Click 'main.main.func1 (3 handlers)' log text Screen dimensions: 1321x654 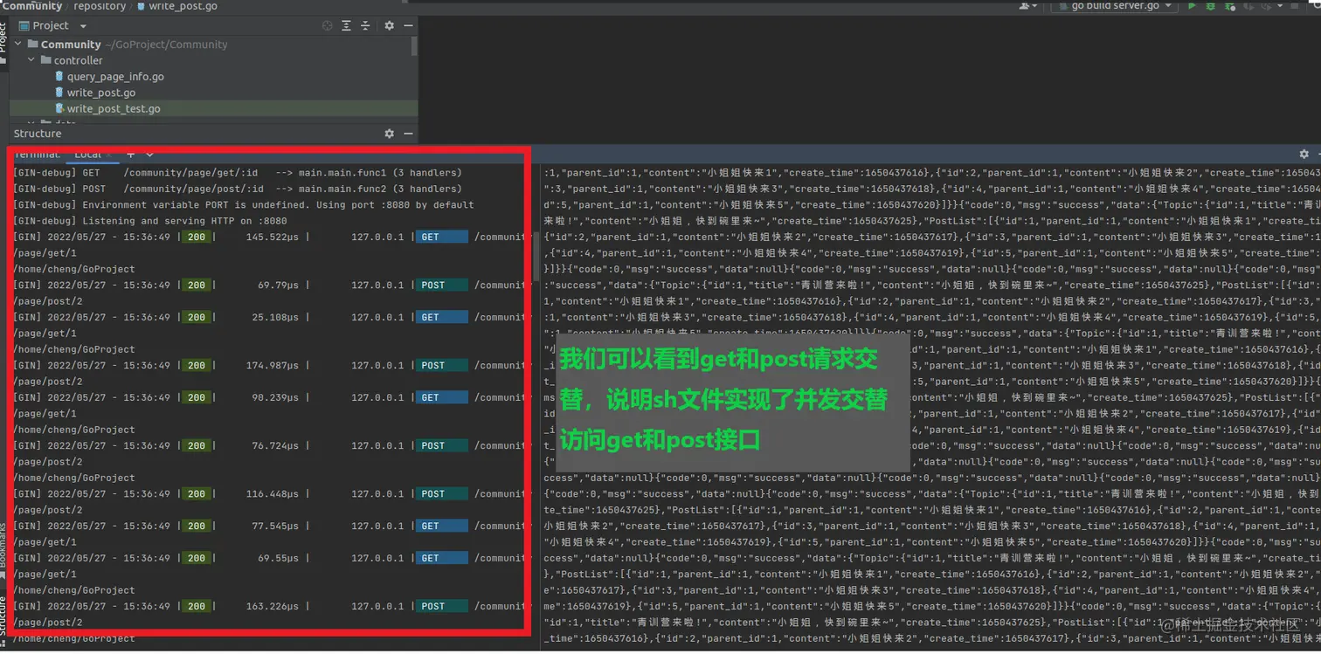pyautogui.click(x=380, y=173)
